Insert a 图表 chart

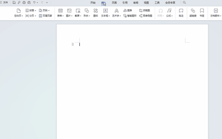128,11
